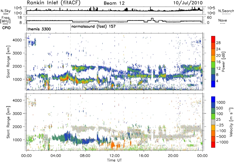Pick the teal 8–12 dB power swatch
This screenshot has width=234, height=162.
(213, 71)
